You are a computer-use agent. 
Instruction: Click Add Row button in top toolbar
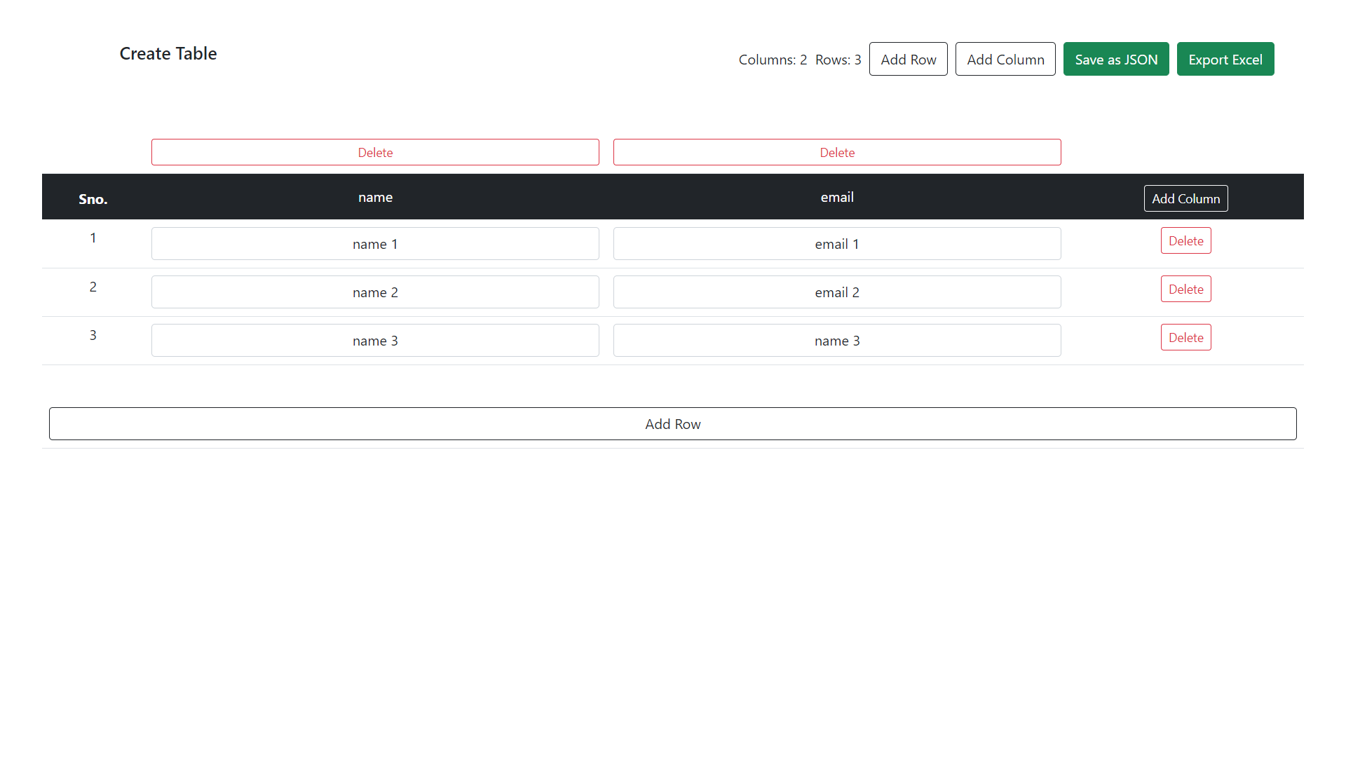(908, 60)
